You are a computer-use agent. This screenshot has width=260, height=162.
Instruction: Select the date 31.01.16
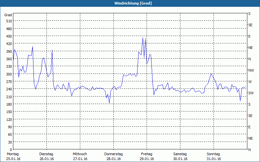tap(214, 159)
